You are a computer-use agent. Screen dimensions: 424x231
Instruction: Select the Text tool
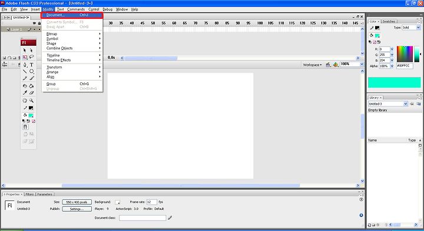[31, 65]
